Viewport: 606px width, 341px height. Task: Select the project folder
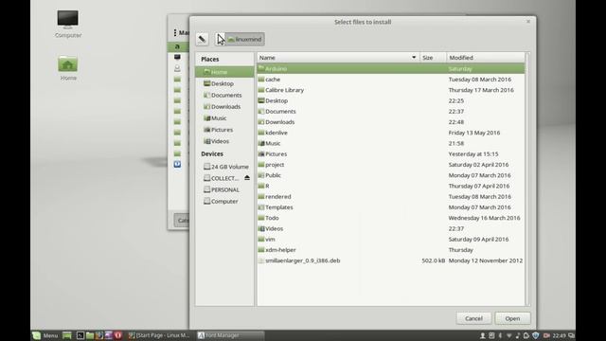tap(391, 165)
